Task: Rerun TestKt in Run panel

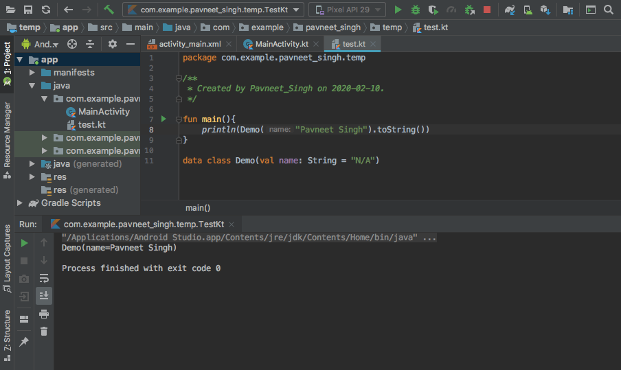Action: coord(24,242)
